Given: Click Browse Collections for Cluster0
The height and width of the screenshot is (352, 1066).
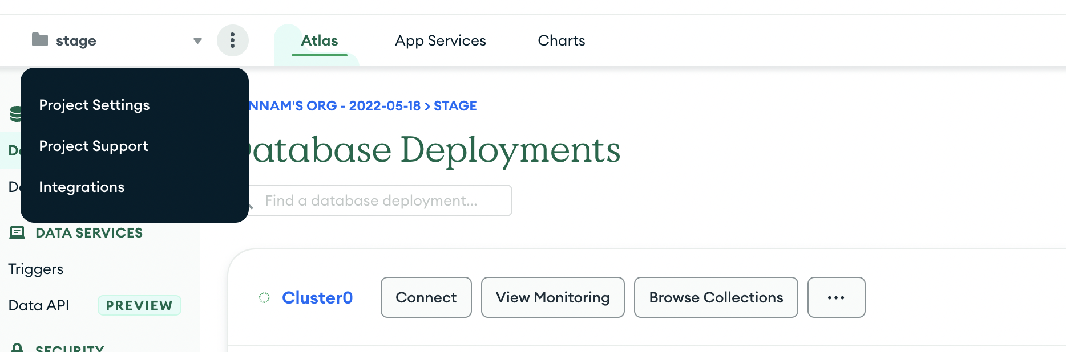Looking at the screenshot, I should tap(716, 297).
